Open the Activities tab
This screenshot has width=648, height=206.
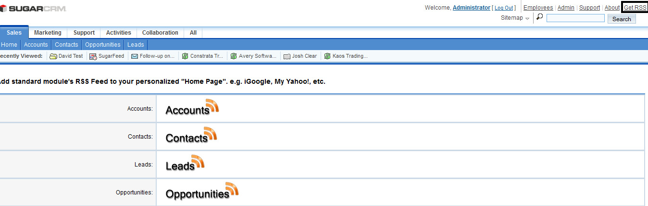coord(119,33)
